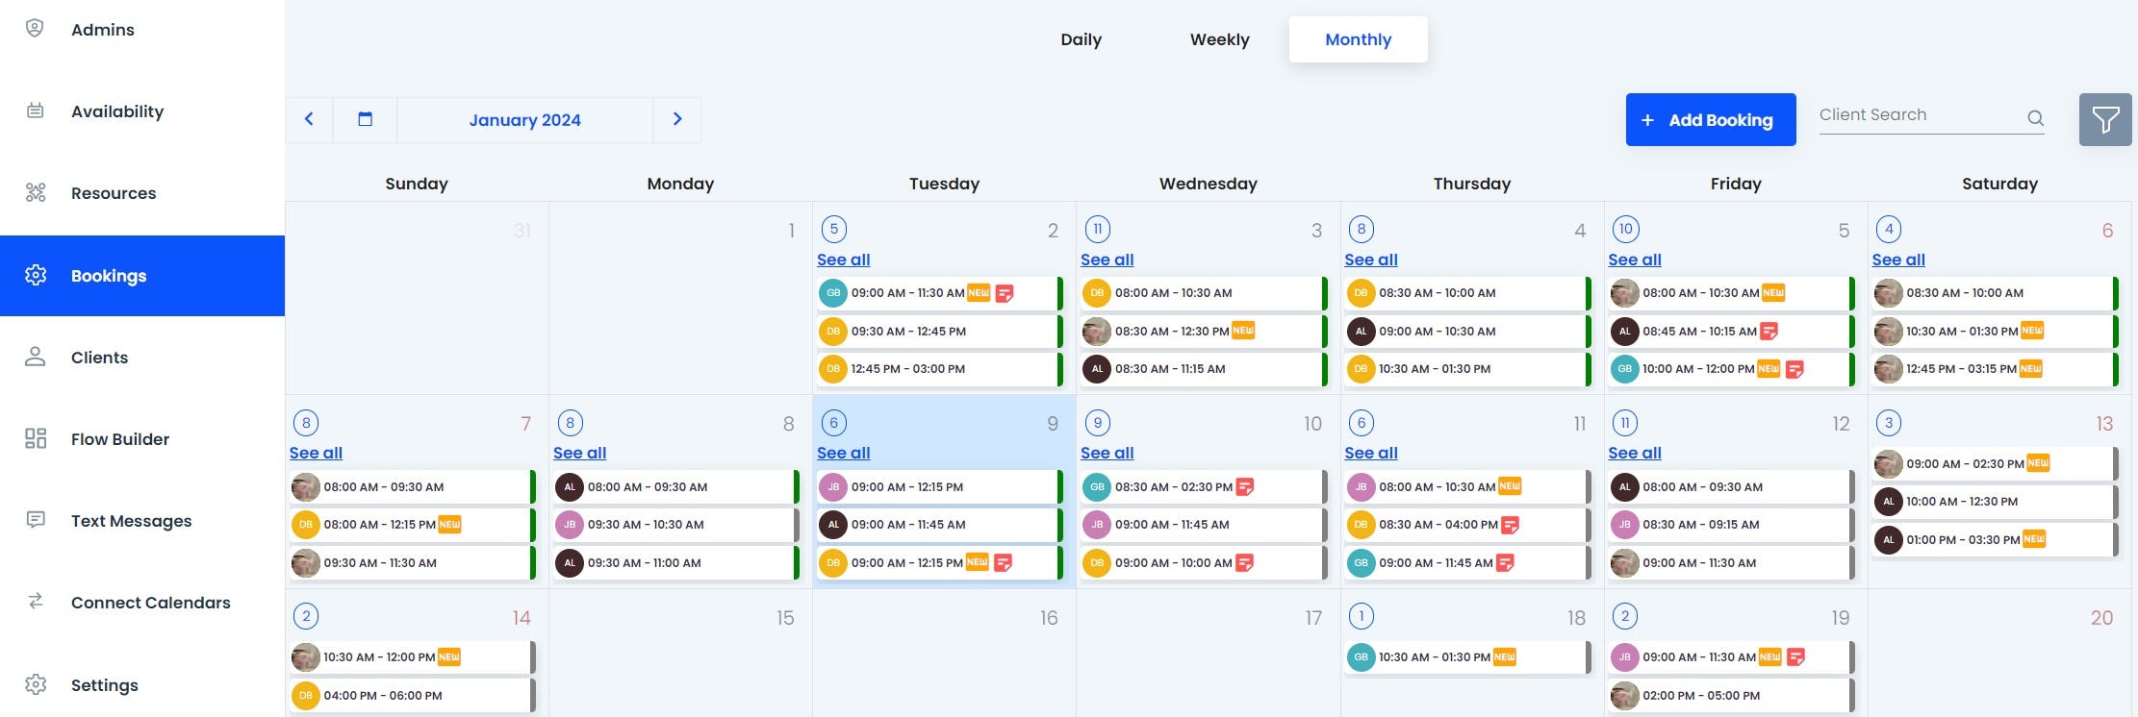Click the Resources sidebar icon
The width and height of the screenshot is (2138, 717).
36,192
